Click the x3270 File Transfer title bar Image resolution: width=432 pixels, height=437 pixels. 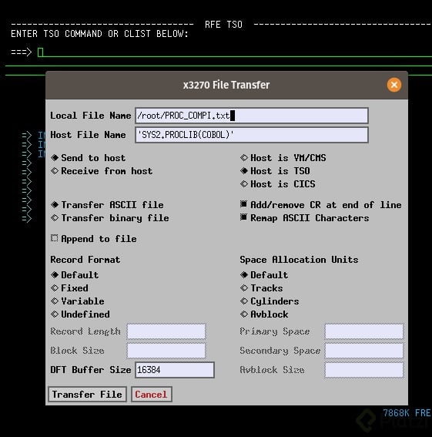pos(226,85)
